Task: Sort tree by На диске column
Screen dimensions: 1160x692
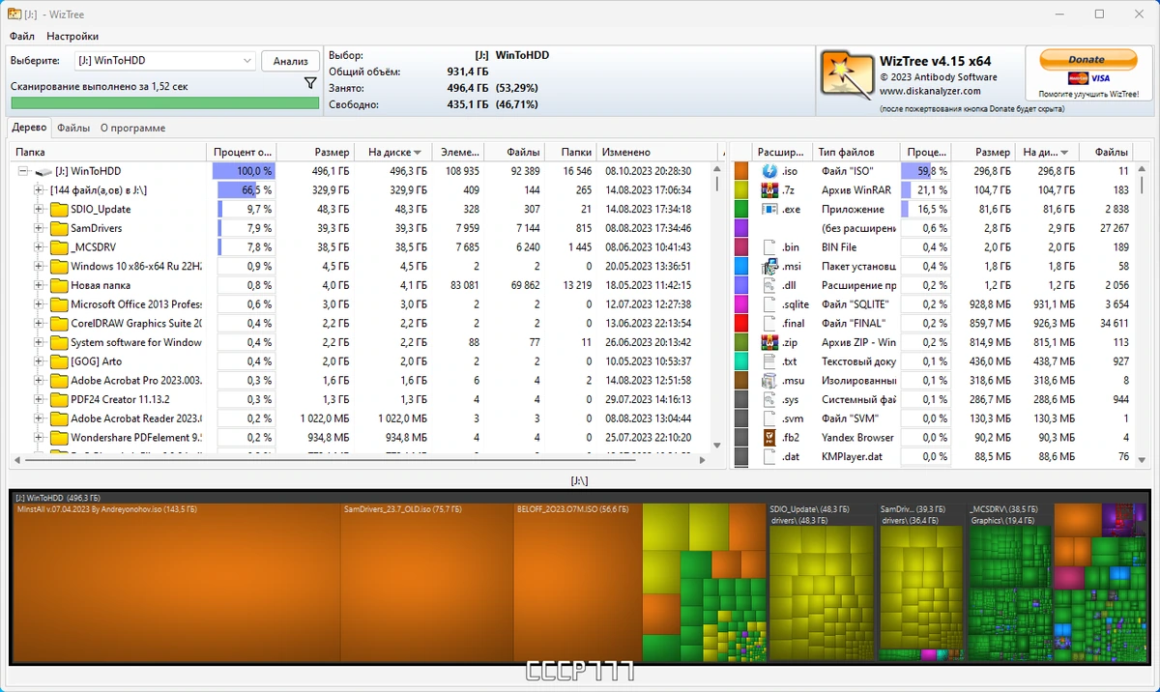Action: 392,152
